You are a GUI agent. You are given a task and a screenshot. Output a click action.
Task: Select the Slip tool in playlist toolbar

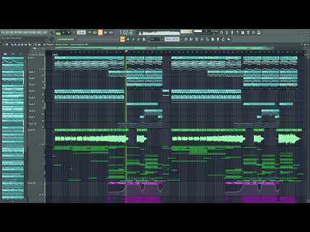pos(26,44)
